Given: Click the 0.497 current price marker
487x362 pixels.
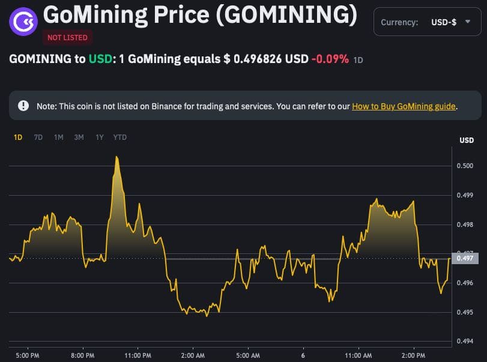Looking at the screenshot, I should coord(465,258).
